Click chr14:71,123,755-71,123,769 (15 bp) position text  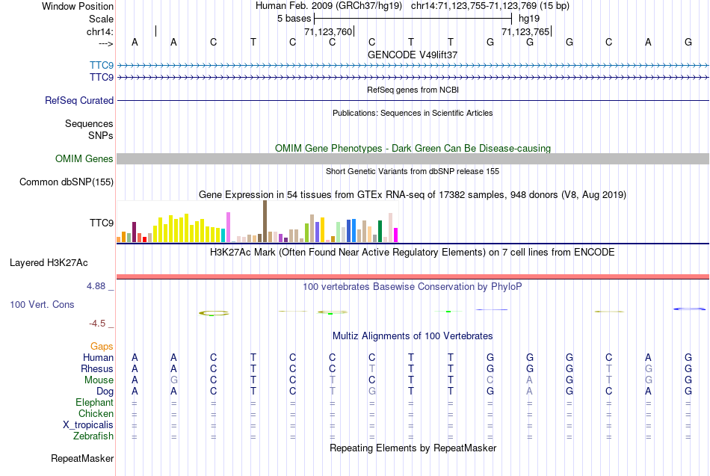(x=490, y=6)
